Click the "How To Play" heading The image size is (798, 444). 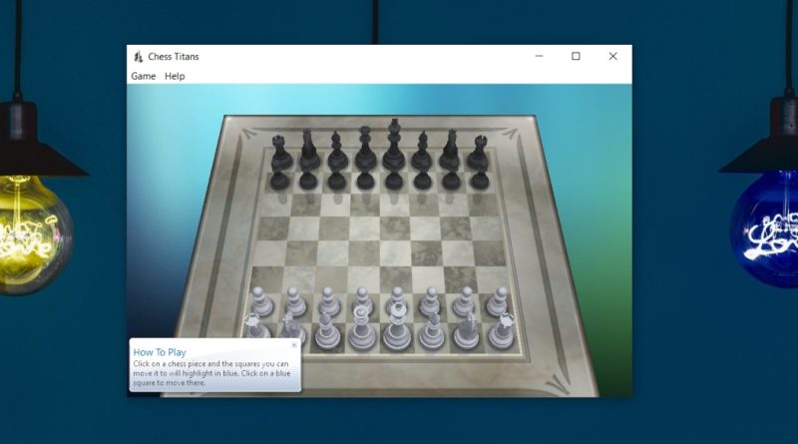[x=160, y=352]
